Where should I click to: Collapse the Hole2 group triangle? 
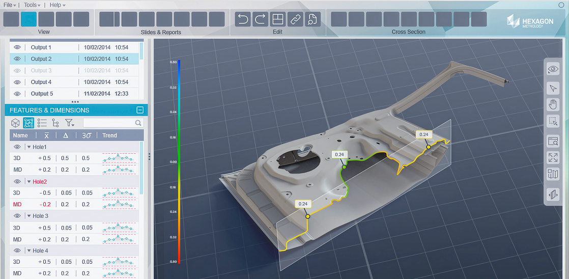(29, 181)
